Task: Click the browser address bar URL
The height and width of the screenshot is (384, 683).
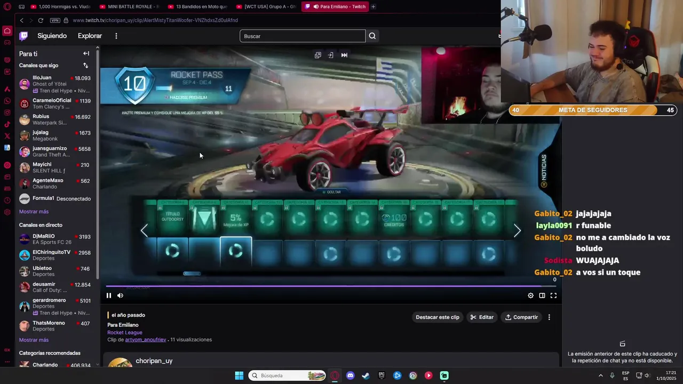Action: [x=155, y=20]
